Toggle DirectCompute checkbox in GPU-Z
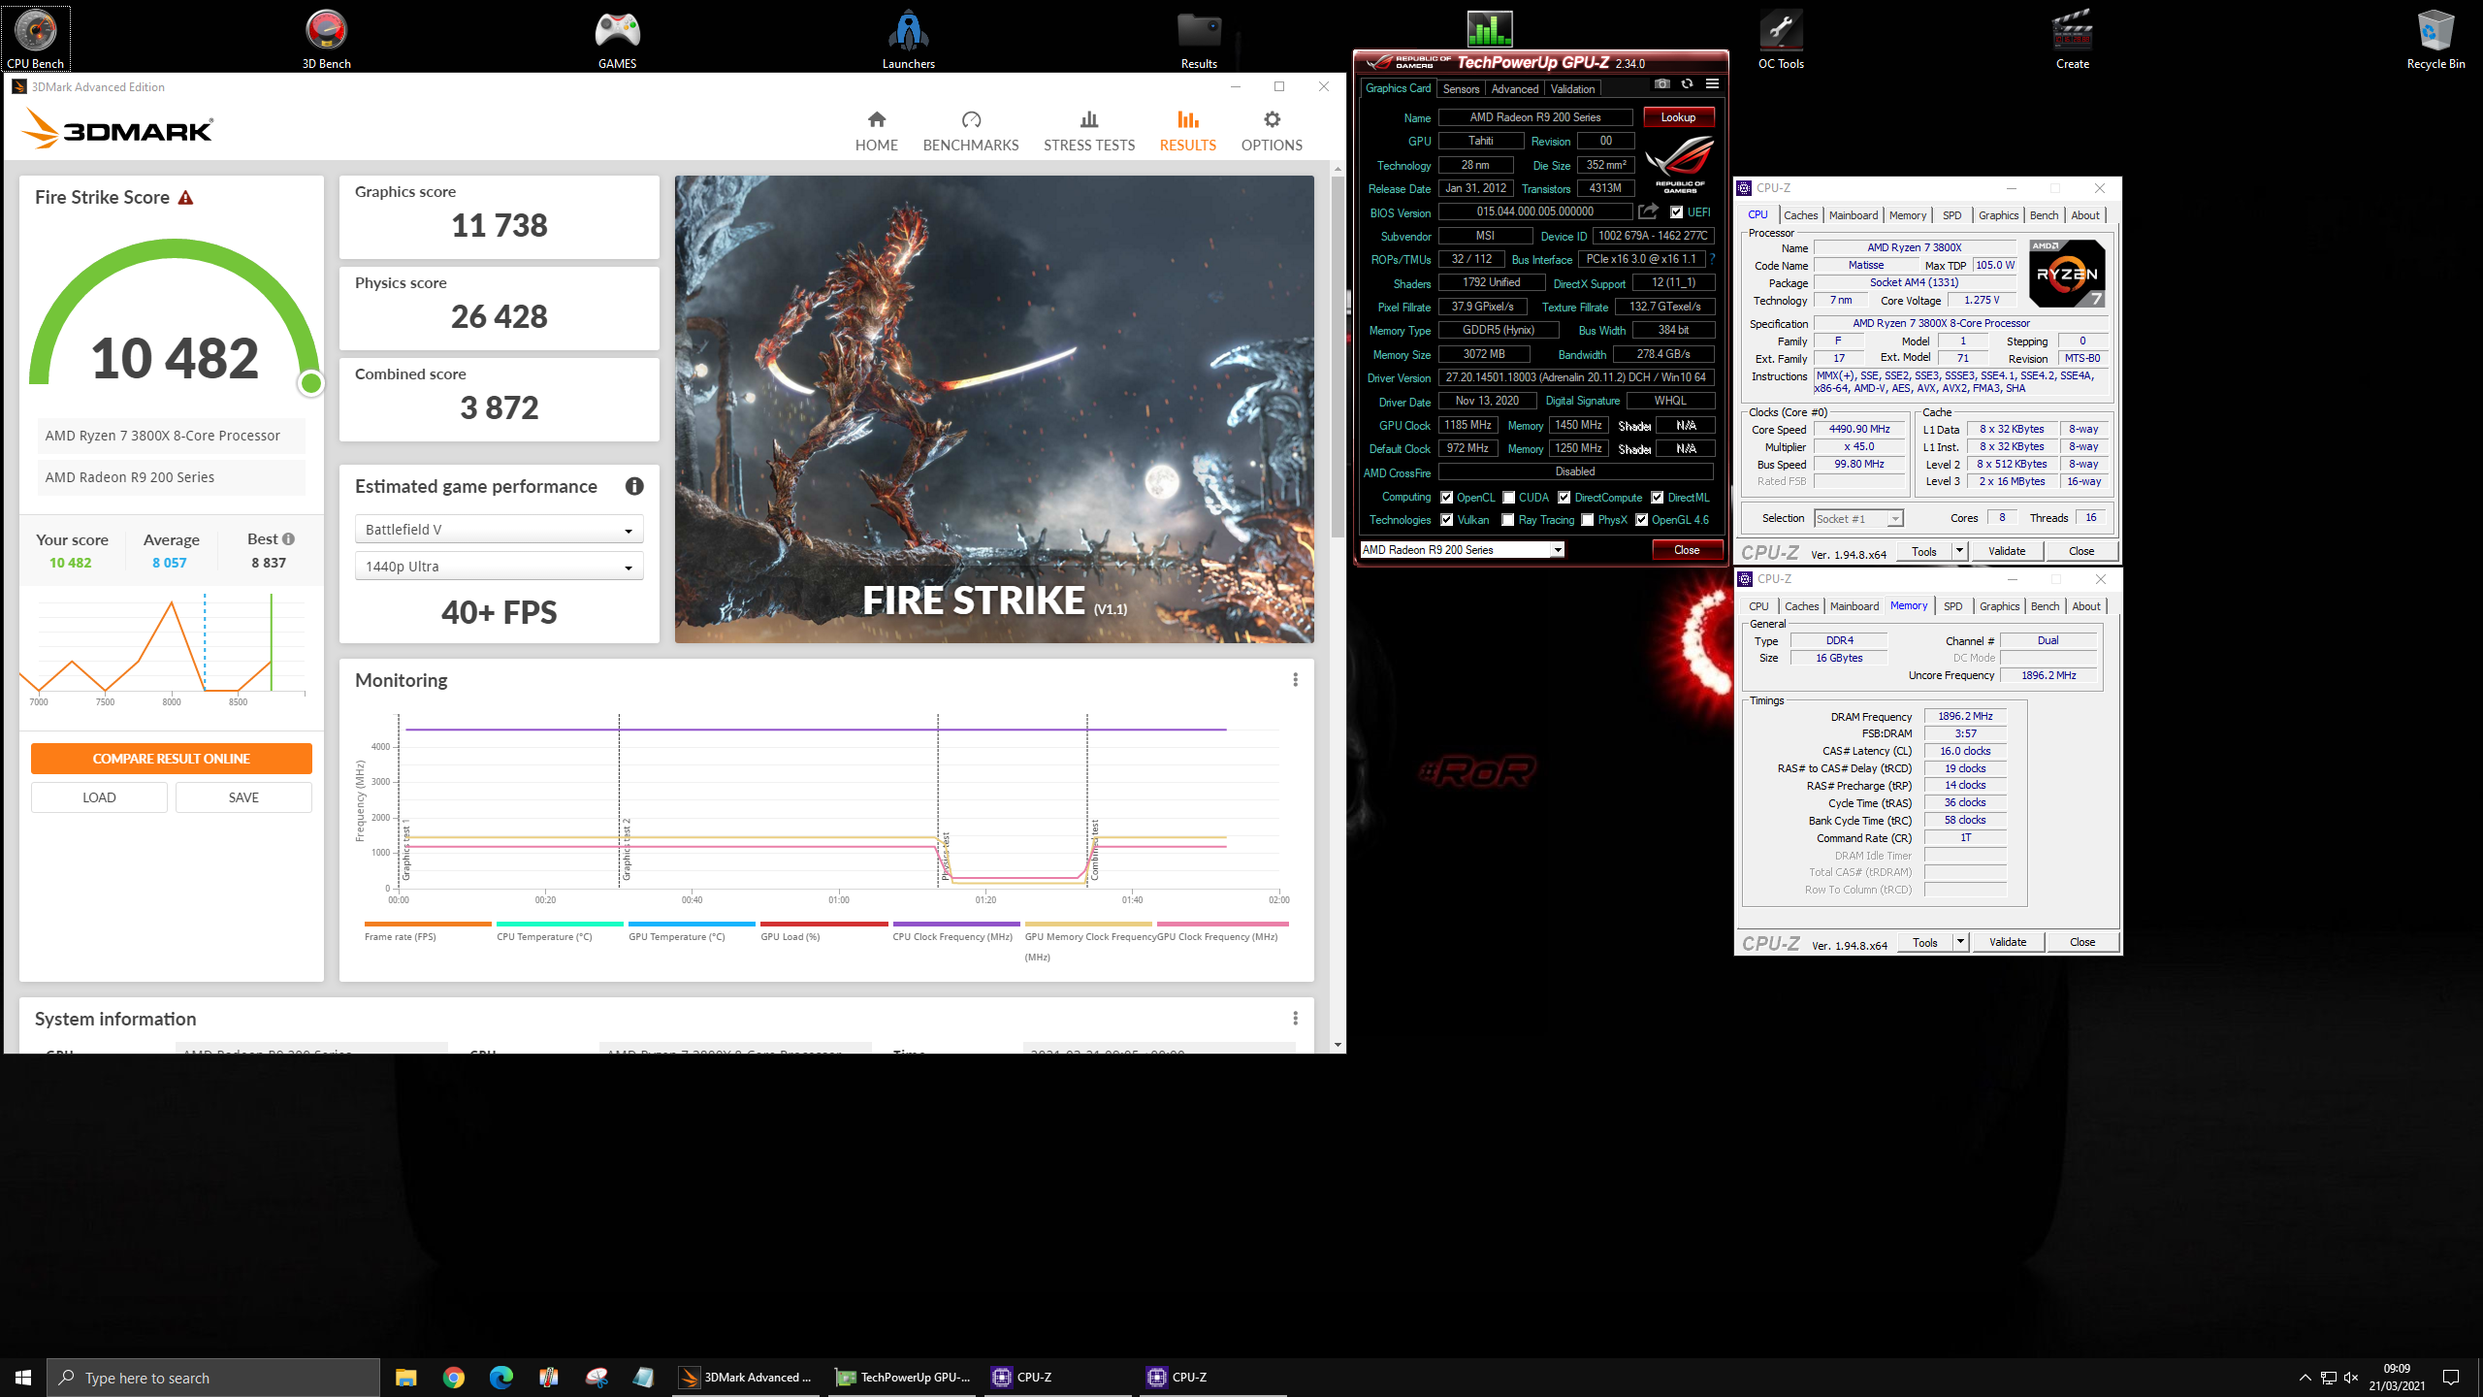Viewport: 2483px width, 1397px height. pos(1564,498)
